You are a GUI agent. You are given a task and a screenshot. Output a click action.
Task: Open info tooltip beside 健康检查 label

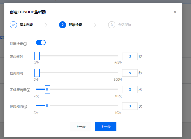[x=25, y=44]
